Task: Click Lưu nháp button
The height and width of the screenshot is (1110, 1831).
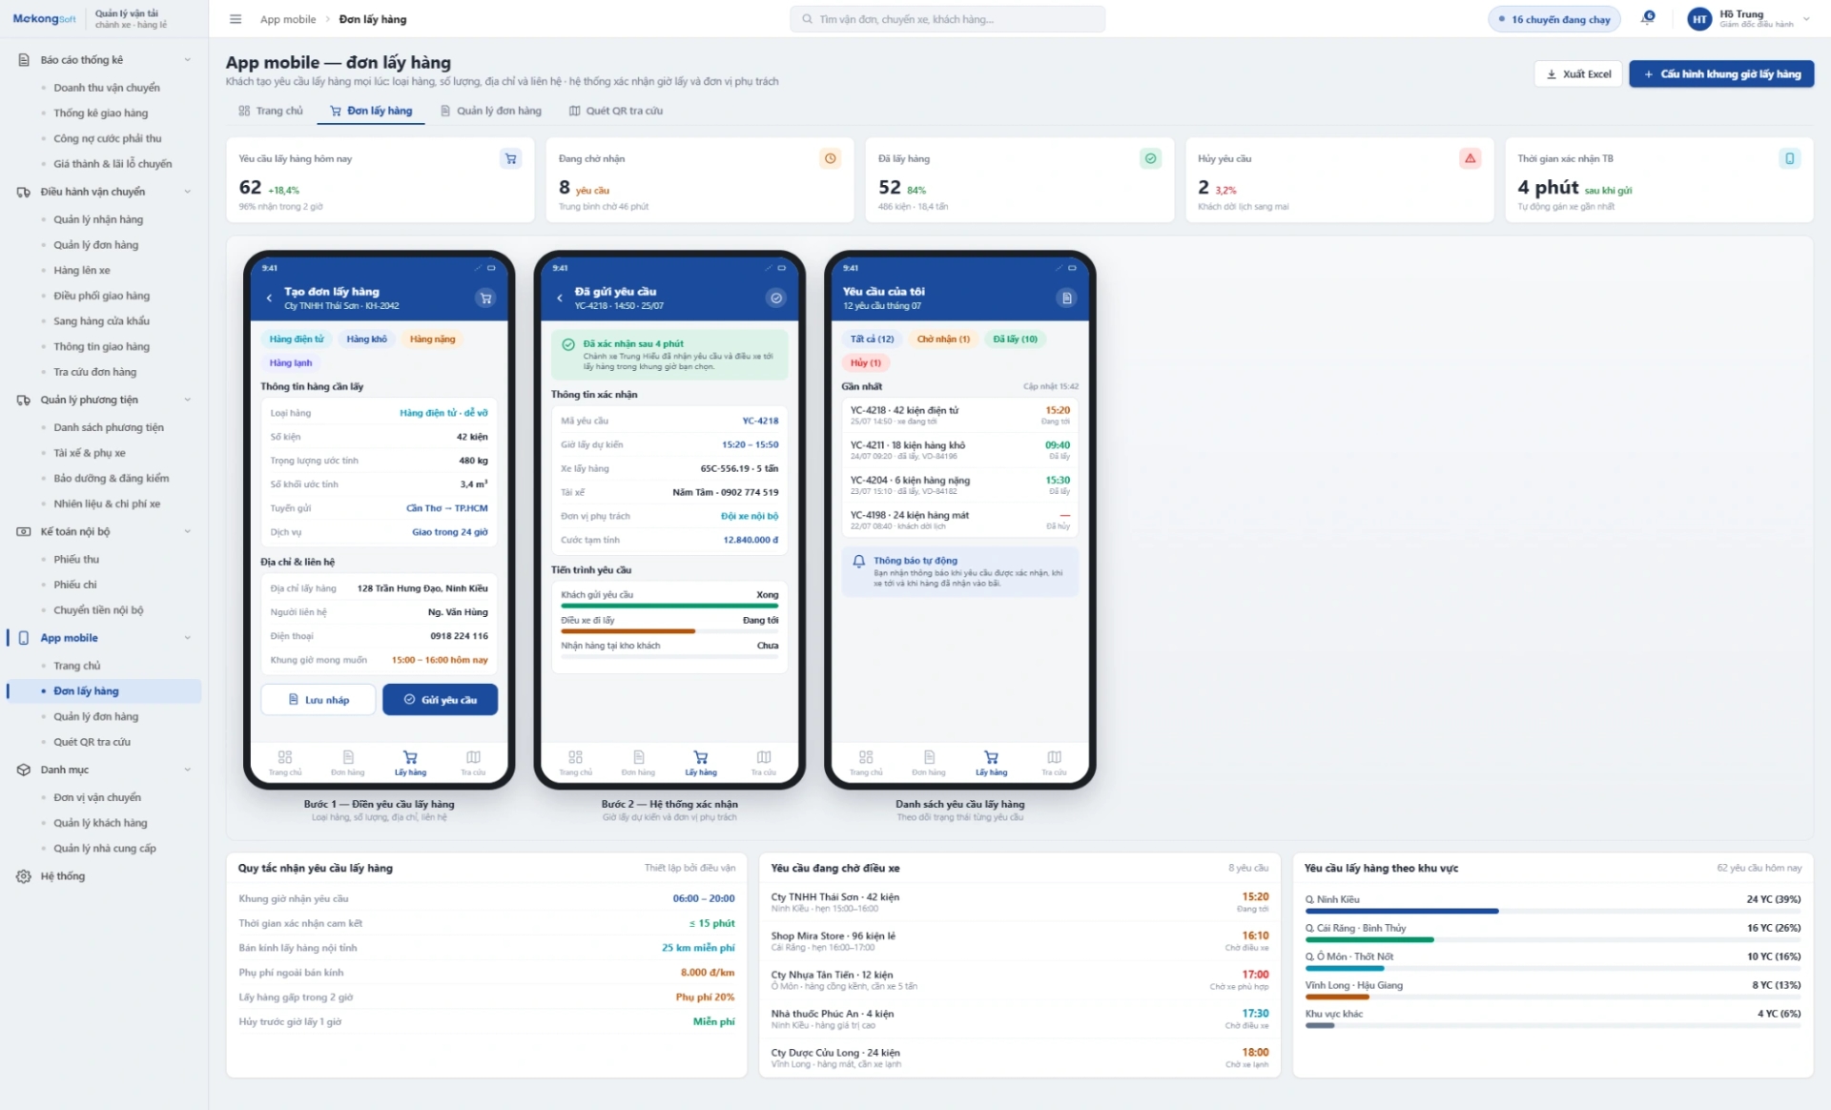Action: coord(319,700)
